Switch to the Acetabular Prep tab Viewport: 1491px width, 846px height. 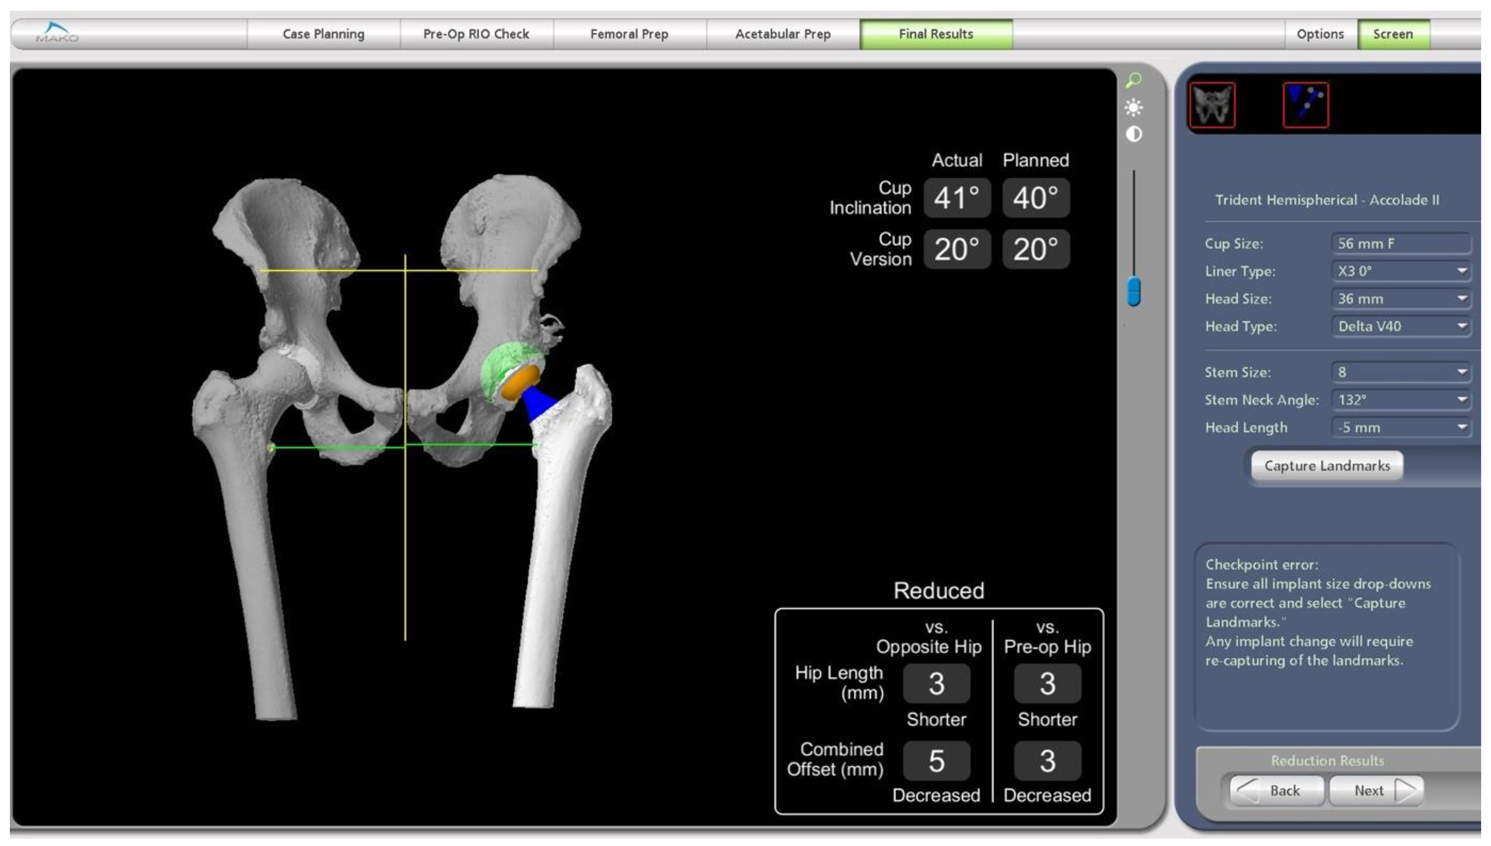click(782, 34)
